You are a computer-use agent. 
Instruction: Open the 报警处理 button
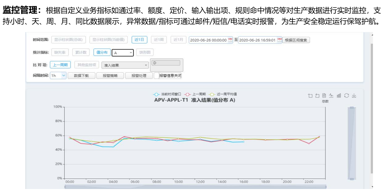139,76
